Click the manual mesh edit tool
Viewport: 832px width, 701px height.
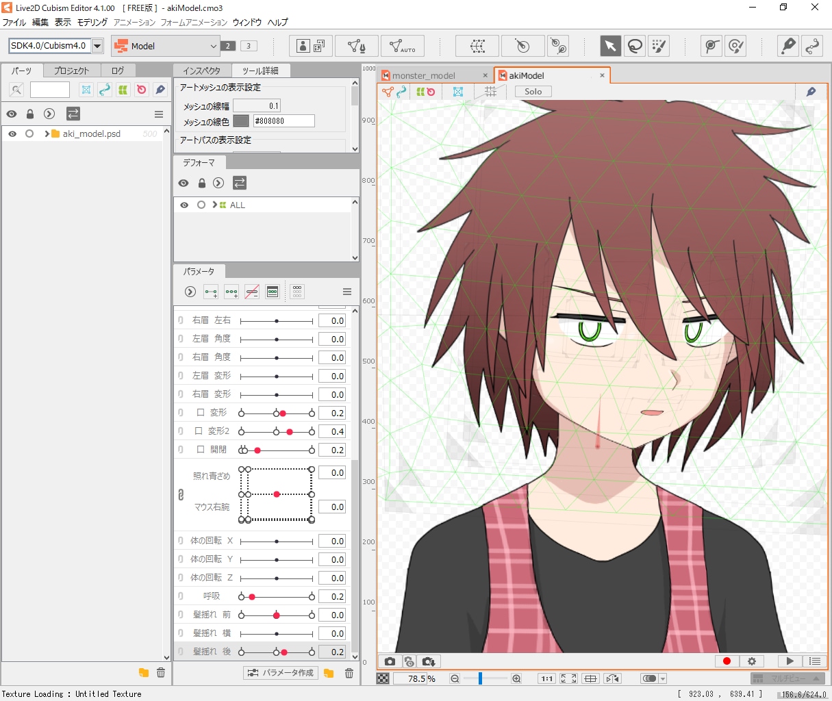356,46
